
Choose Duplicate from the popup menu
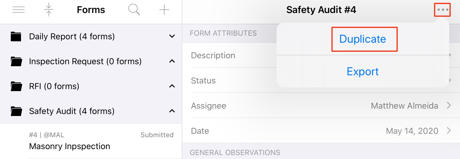(x=363, y=39)
